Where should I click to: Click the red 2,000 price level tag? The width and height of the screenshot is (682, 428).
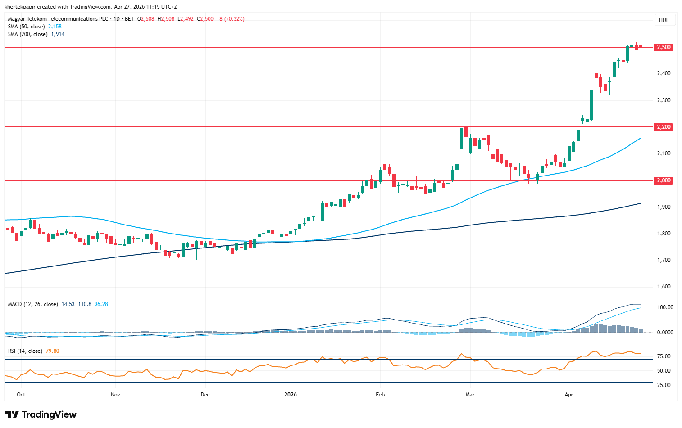coord(664,180)
